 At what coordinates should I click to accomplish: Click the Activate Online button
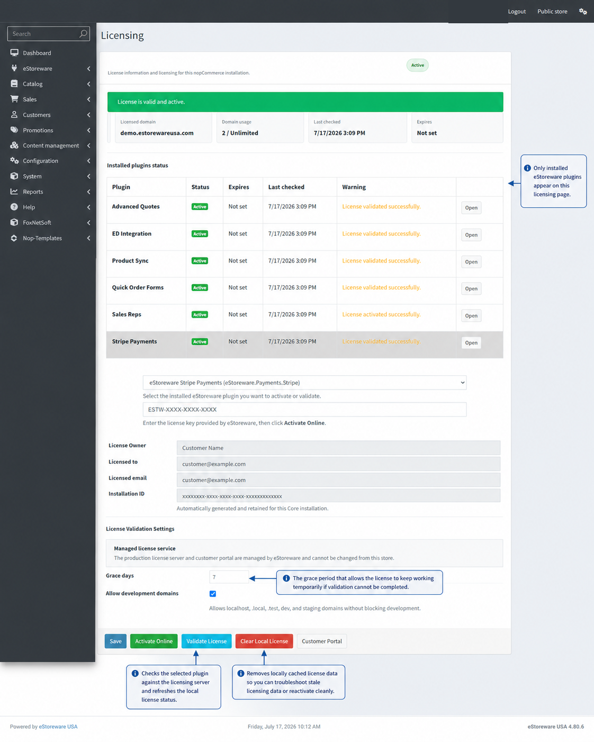(x=154, y=641)
